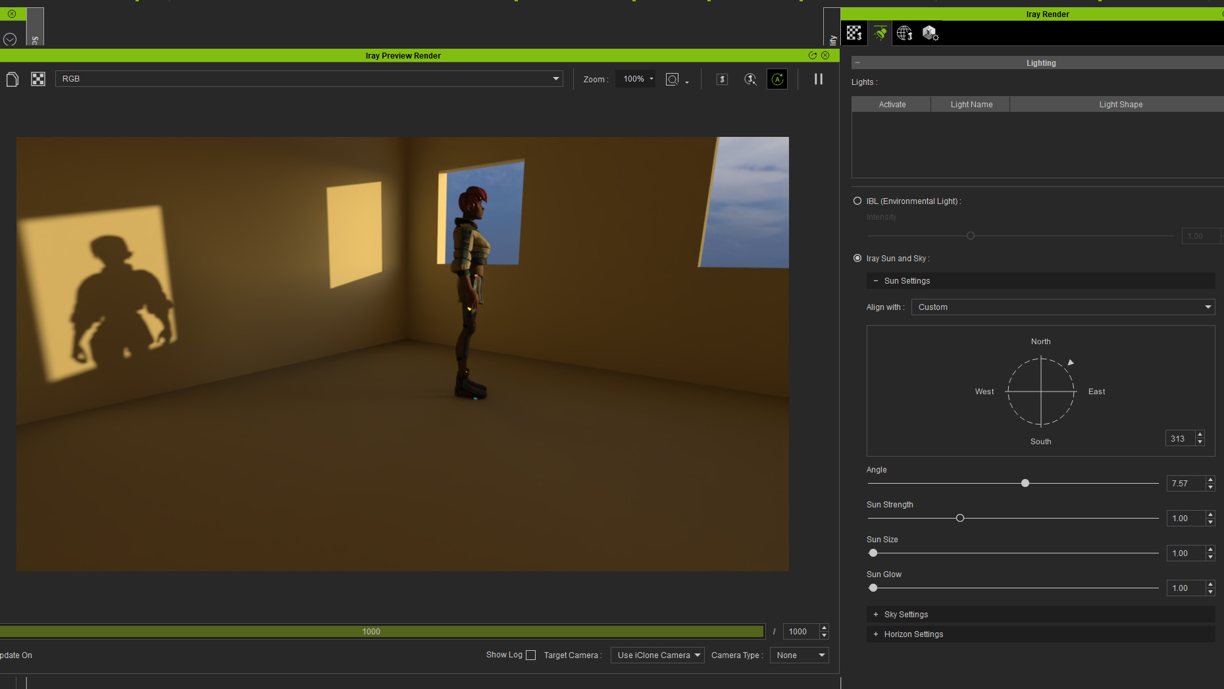The height and width of the screenshot is (689, 1224).
Task: Toggle the auto update circular A icon
Action: coord(777,80)
